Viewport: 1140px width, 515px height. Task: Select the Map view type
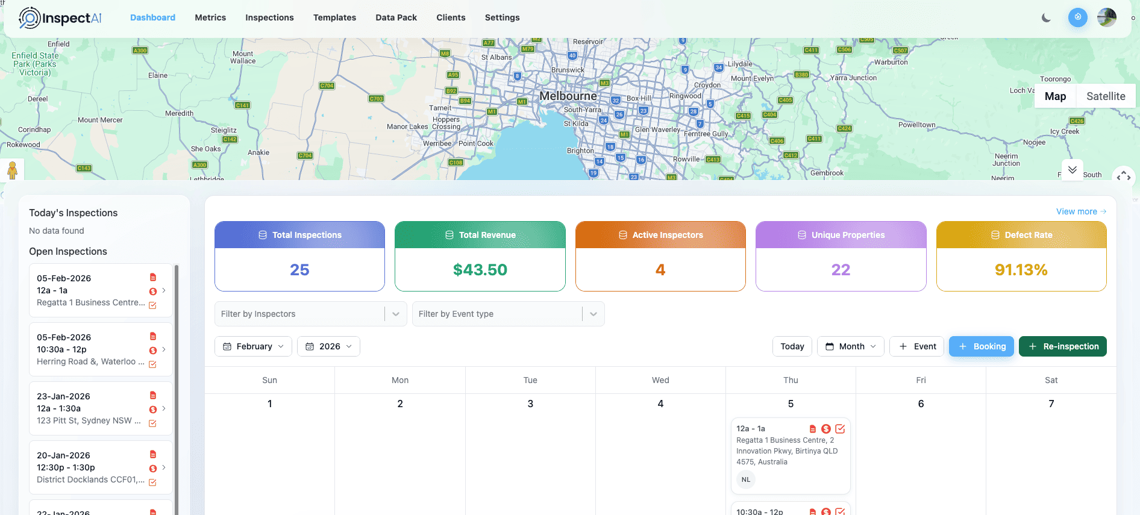pos(1055,96)
